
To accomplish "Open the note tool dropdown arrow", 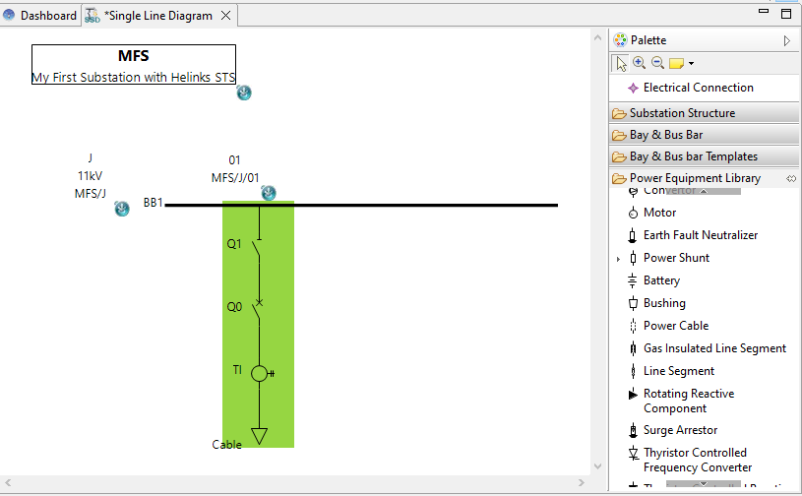I will pyautogui.click(x=692, y=64).
